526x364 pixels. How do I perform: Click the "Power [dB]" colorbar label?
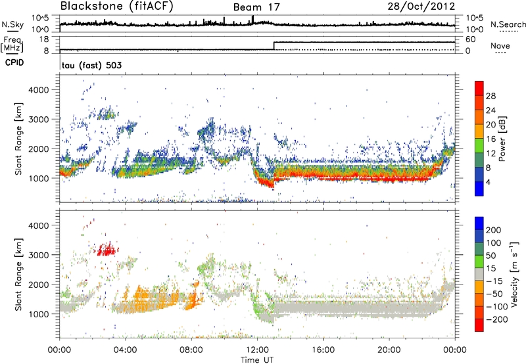tap(502, 139)
